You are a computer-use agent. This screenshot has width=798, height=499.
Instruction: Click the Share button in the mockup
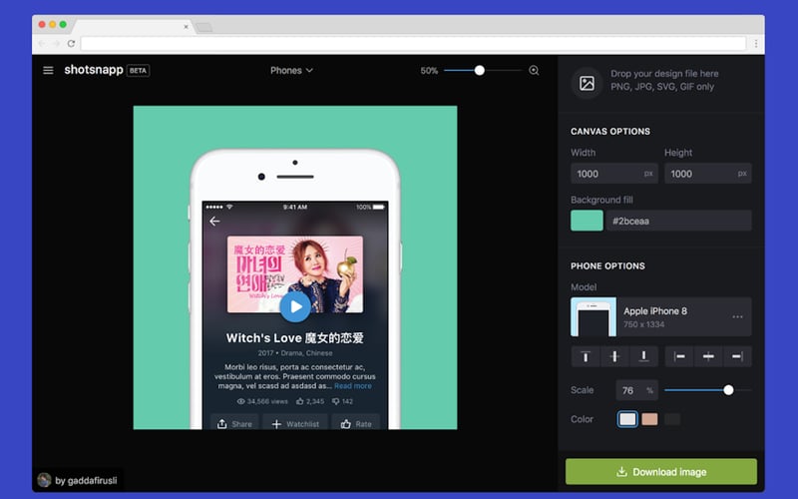pyautogui.click(x=234, y=423)
